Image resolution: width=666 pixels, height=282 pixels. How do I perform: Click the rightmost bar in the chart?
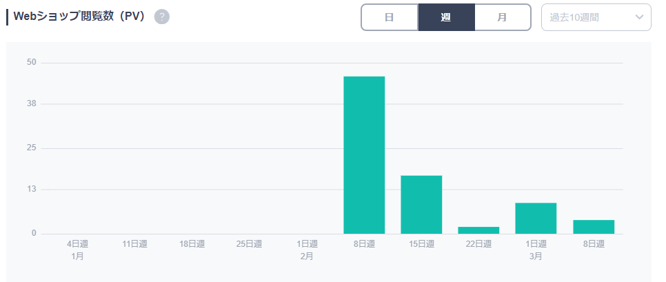click(x=594, y=227)
